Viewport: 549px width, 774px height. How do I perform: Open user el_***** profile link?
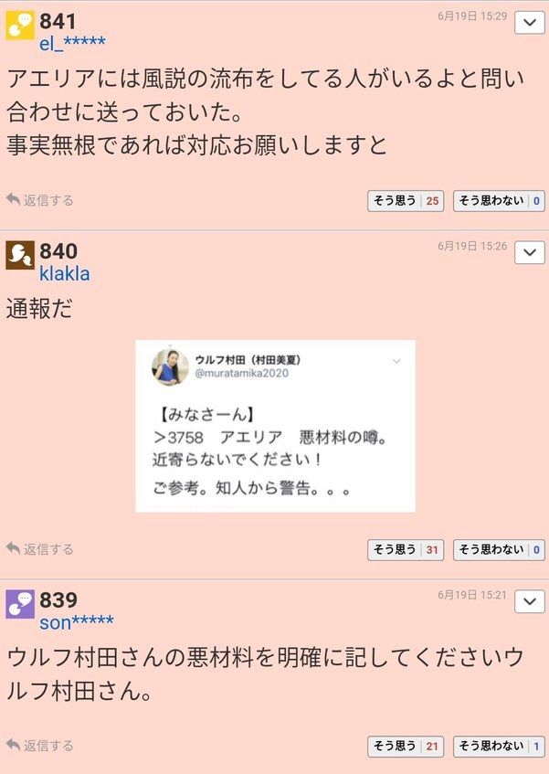72,44
